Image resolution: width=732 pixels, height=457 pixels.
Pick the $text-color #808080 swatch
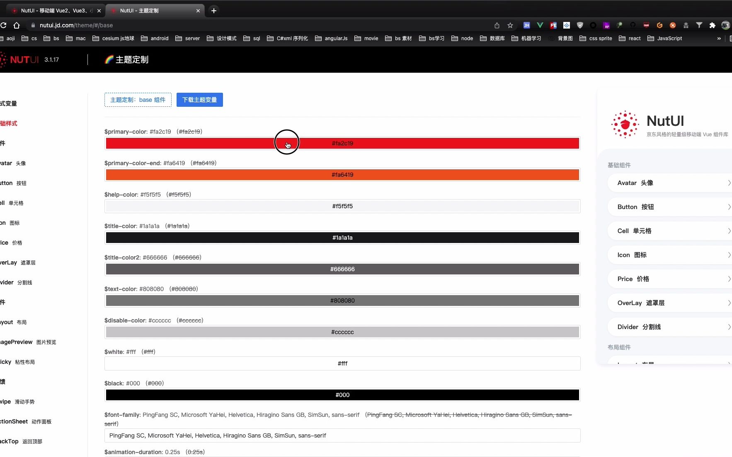(x=342, y=301)
